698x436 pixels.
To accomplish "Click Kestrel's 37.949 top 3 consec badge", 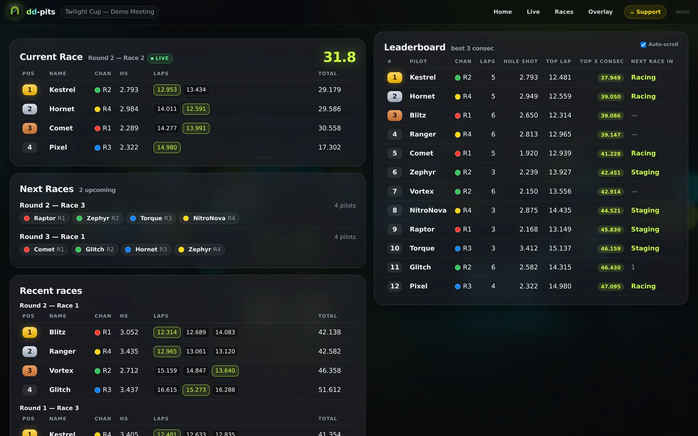I will pos(610,78).
